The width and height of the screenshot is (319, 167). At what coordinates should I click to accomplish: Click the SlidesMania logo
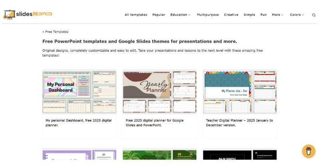click(28, 15)
